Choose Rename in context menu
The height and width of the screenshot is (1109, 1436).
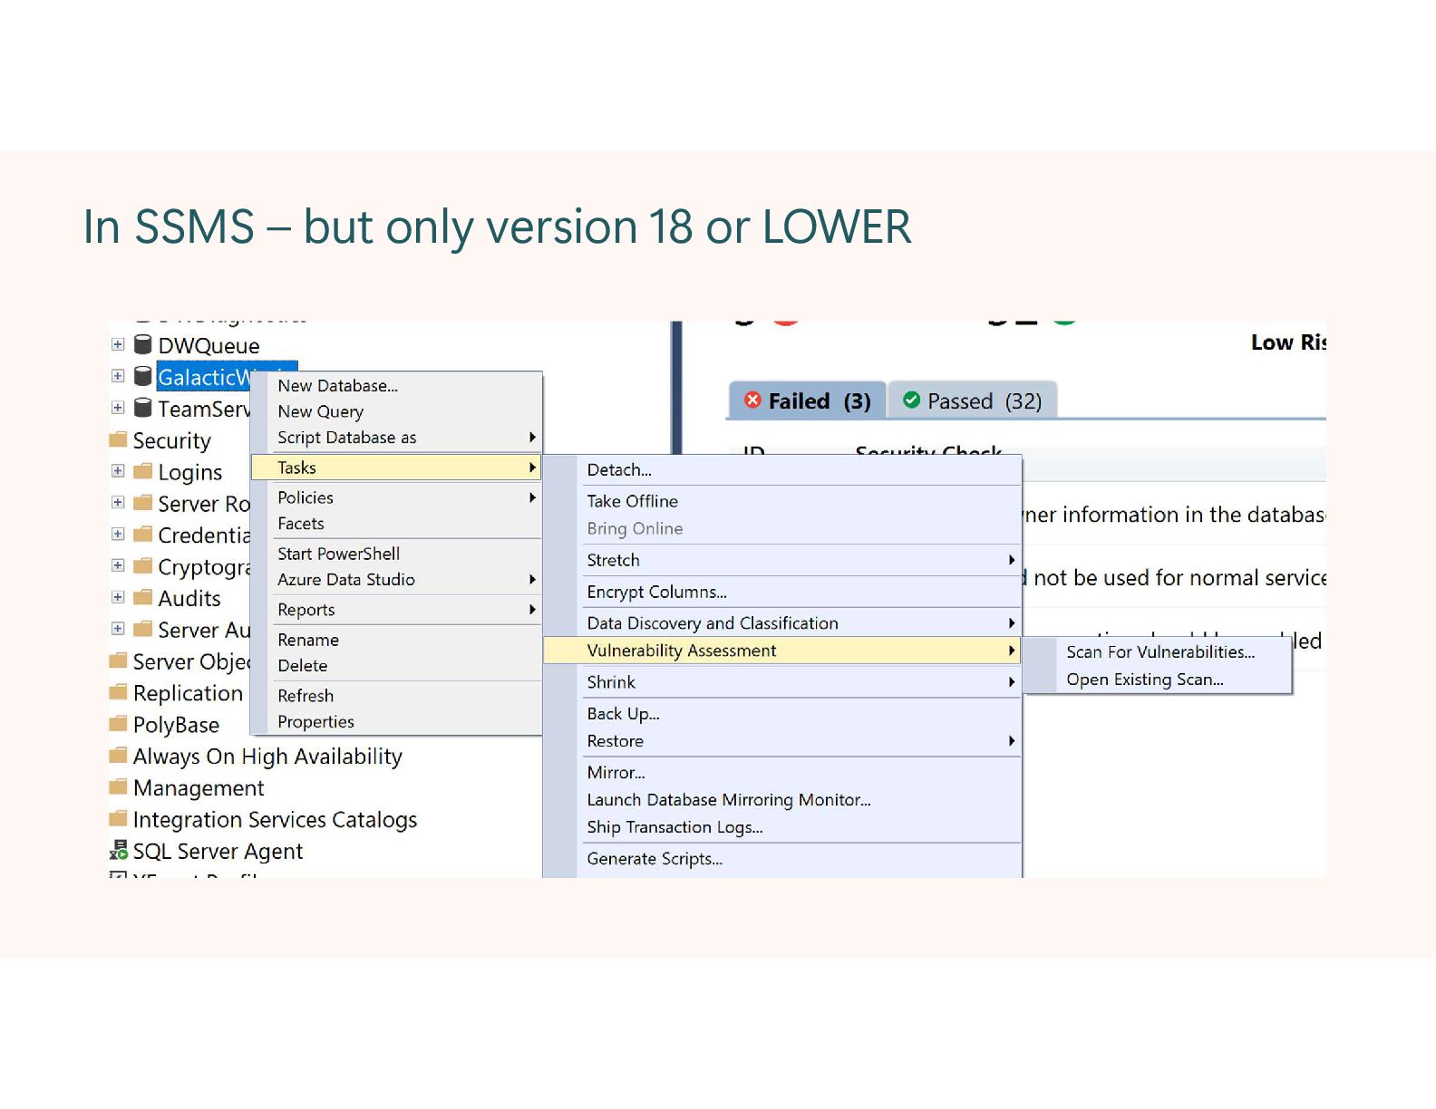tap(396, 640)
